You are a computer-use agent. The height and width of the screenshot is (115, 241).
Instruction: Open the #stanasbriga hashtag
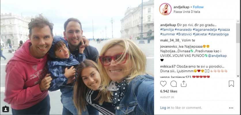[219, 34]
